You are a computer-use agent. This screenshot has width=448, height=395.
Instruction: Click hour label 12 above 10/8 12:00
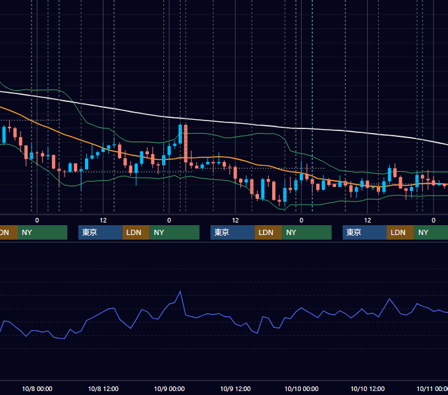[103, 221]
